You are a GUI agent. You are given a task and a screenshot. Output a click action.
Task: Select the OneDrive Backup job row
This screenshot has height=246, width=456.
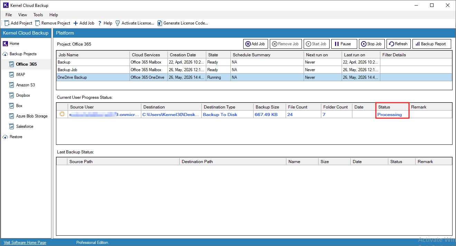[x=254, y=77]
